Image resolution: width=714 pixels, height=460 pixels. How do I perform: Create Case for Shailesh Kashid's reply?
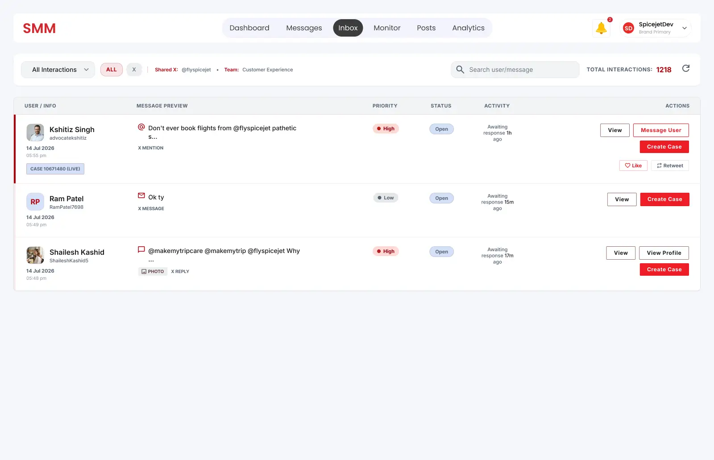click(x=664, y=269)
